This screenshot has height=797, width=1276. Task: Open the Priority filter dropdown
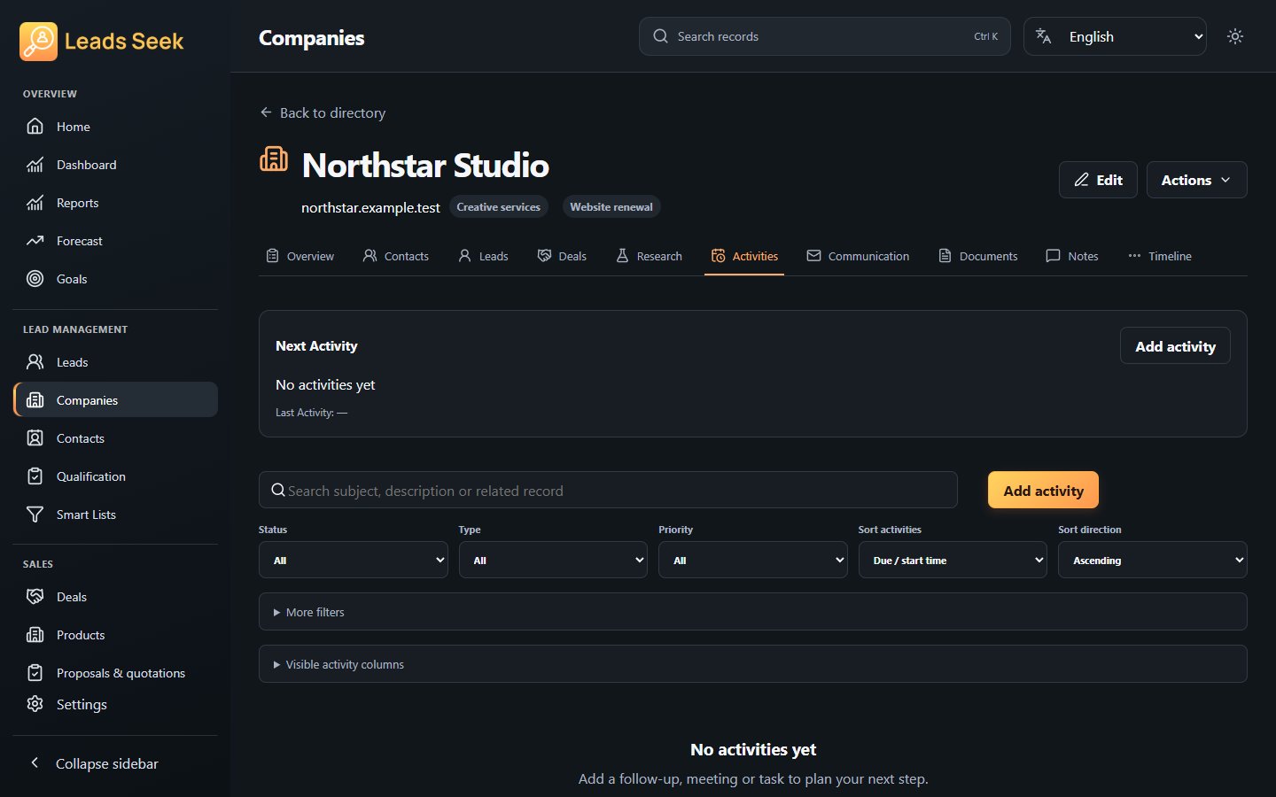click(x=753, y=560)
